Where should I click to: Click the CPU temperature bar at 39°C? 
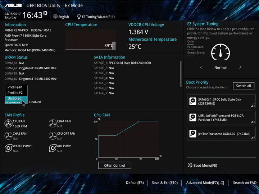pyautogui.click(x=114, y=46)
